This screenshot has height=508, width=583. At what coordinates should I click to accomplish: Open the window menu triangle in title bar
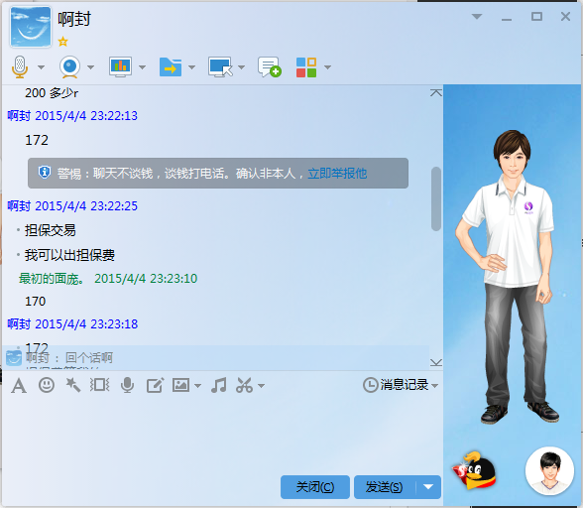click(x=477, y=17)
